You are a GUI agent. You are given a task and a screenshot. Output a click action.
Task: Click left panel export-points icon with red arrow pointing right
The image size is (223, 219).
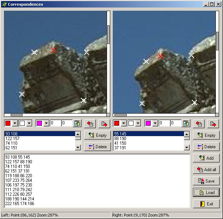tap(104, 124)
